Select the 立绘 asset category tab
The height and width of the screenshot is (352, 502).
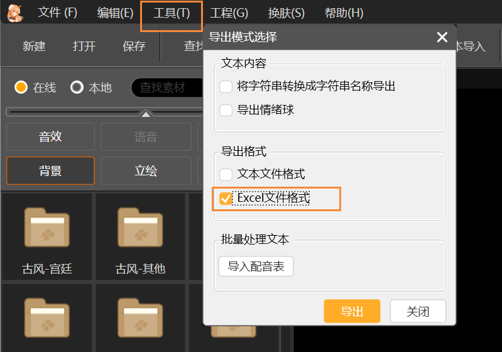coord(146,170)
